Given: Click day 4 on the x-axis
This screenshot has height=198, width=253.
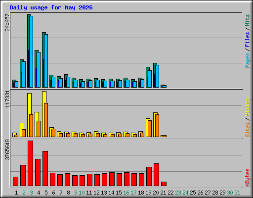Looking at the screenshot, I should pyautogui.click(x=39, y=193).
